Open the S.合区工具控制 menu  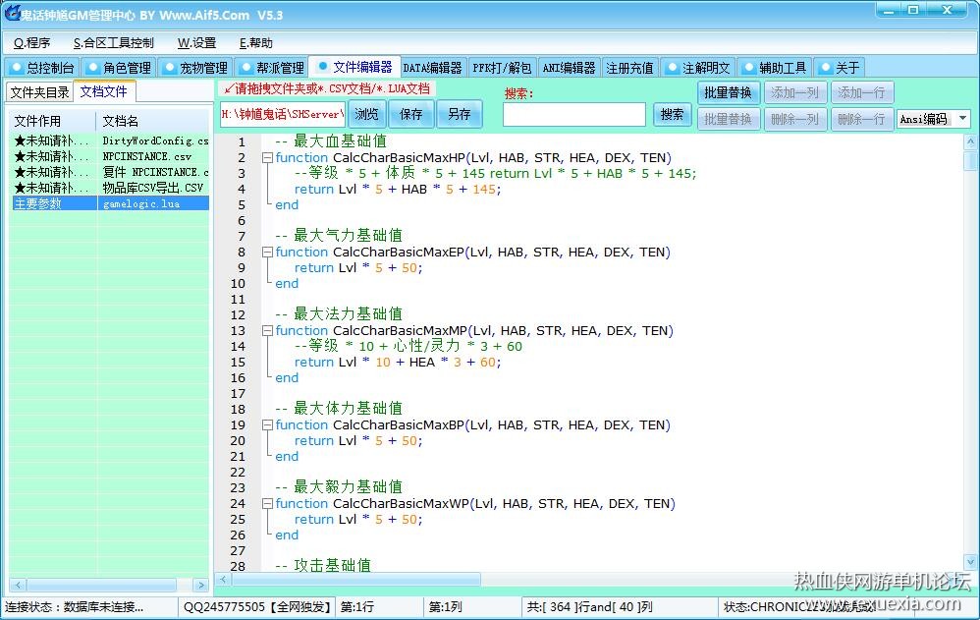click(113, 43)
